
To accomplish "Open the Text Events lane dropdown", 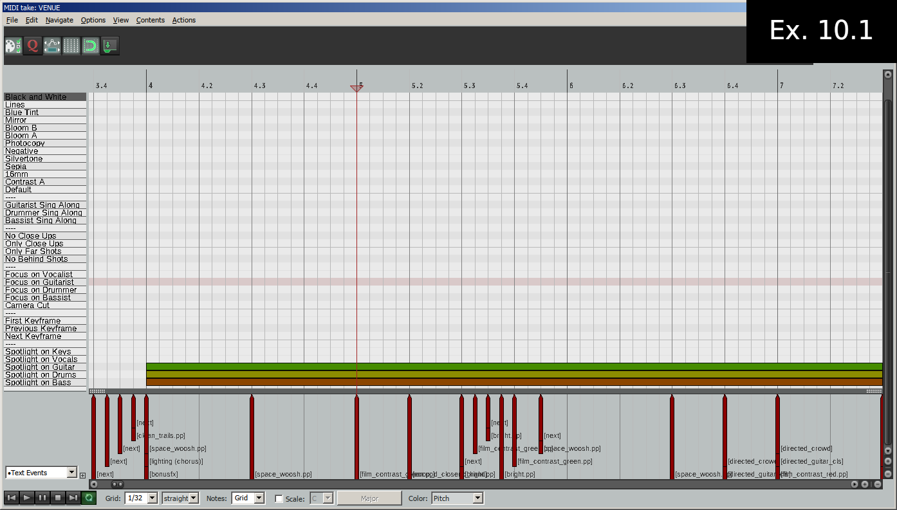I will 41,473.
